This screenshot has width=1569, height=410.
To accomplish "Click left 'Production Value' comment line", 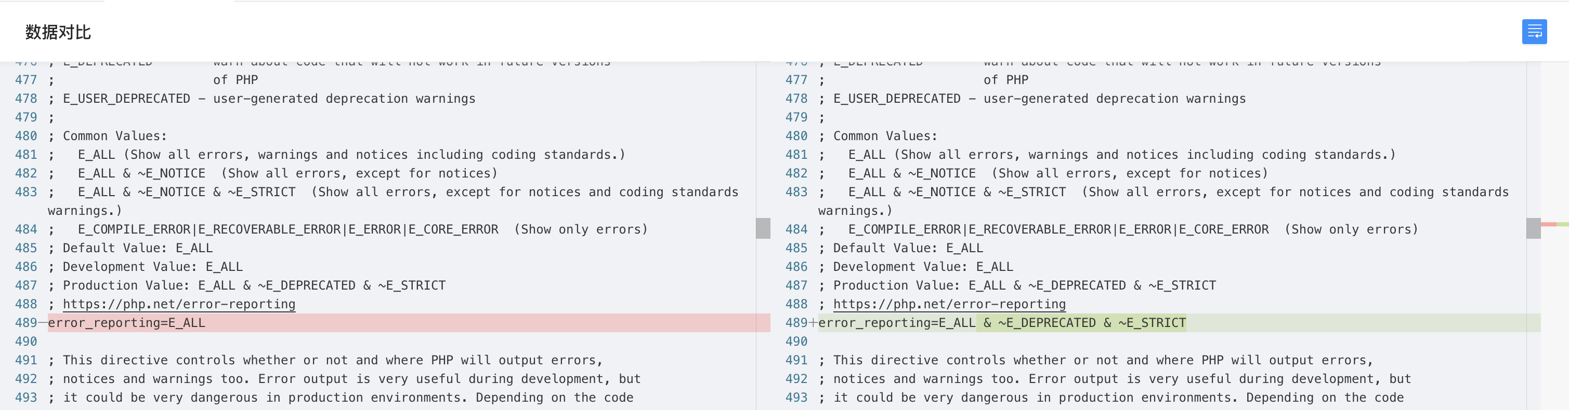I will (x=254, y=285).
